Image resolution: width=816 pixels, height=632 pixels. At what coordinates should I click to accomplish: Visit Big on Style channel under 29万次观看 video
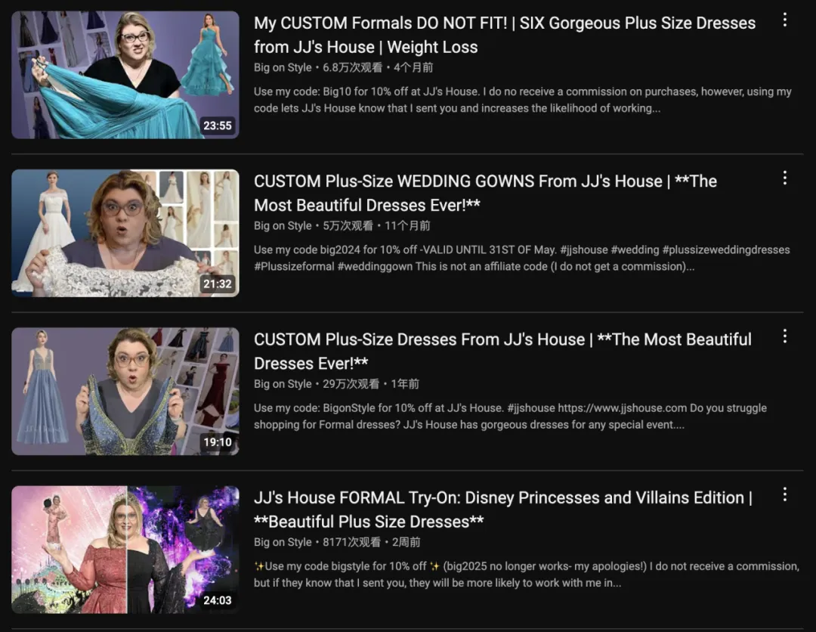(283, 384)
